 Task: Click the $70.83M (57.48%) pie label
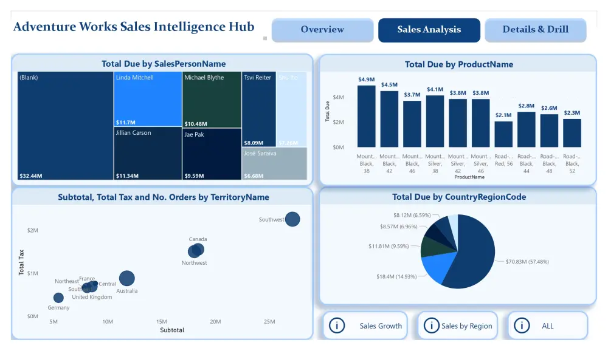(527, 262)
